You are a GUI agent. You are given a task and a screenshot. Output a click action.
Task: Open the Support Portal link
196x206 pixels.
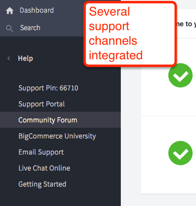(x=42, y=104)
